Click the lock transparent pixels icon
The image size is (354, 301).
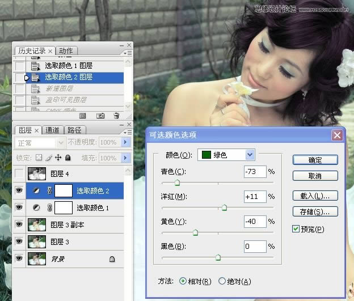point(39,158)
